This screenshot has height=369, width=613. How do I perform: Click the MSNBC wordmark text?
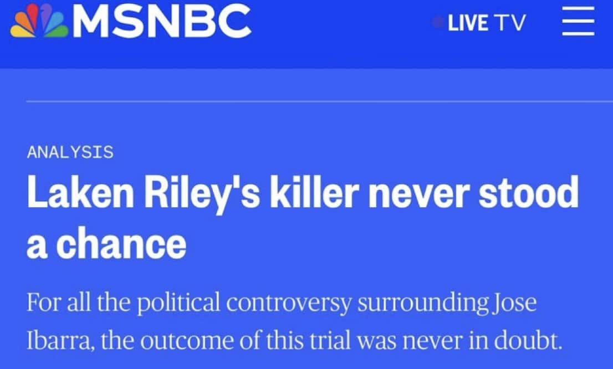(x=162, y=22)
